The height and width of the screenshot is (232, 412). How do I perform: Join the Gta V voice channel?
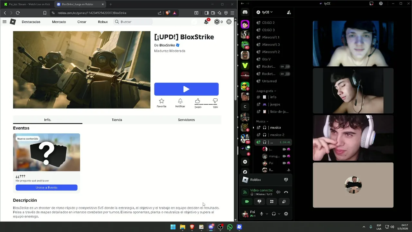click(x=273, y=59)
